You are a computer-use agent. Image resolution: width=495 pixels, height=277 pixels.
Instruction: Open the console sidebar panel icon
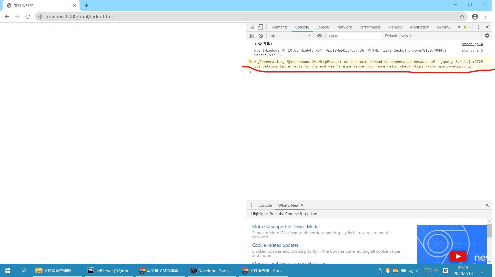(251, 36)
